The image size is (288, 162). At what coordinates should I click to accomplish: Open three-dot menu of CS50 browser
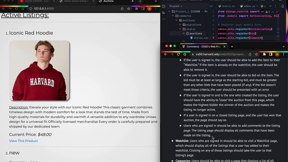(283, 54)
